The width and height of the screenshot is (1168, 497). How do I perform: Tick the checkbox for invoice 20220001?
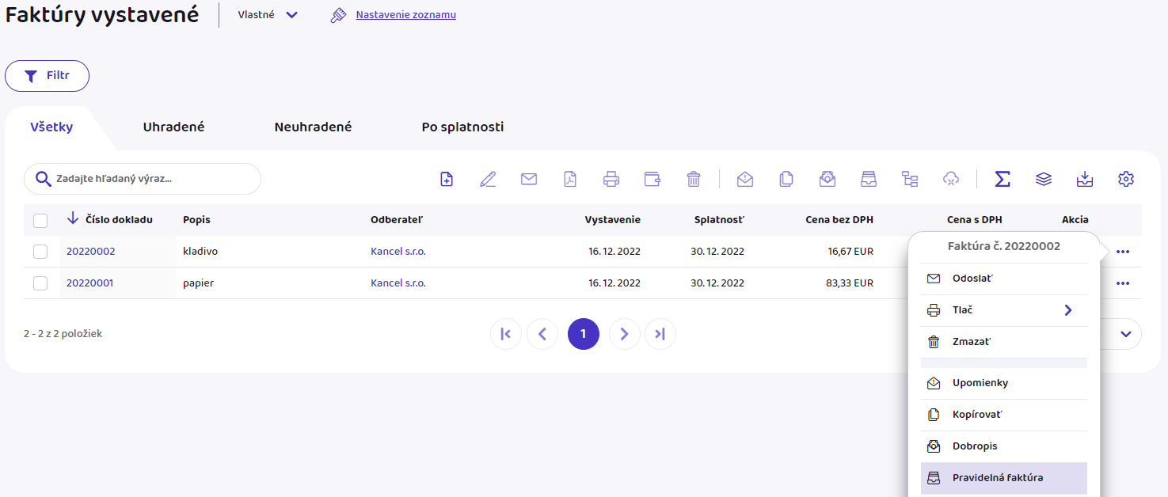click(40, 283)
